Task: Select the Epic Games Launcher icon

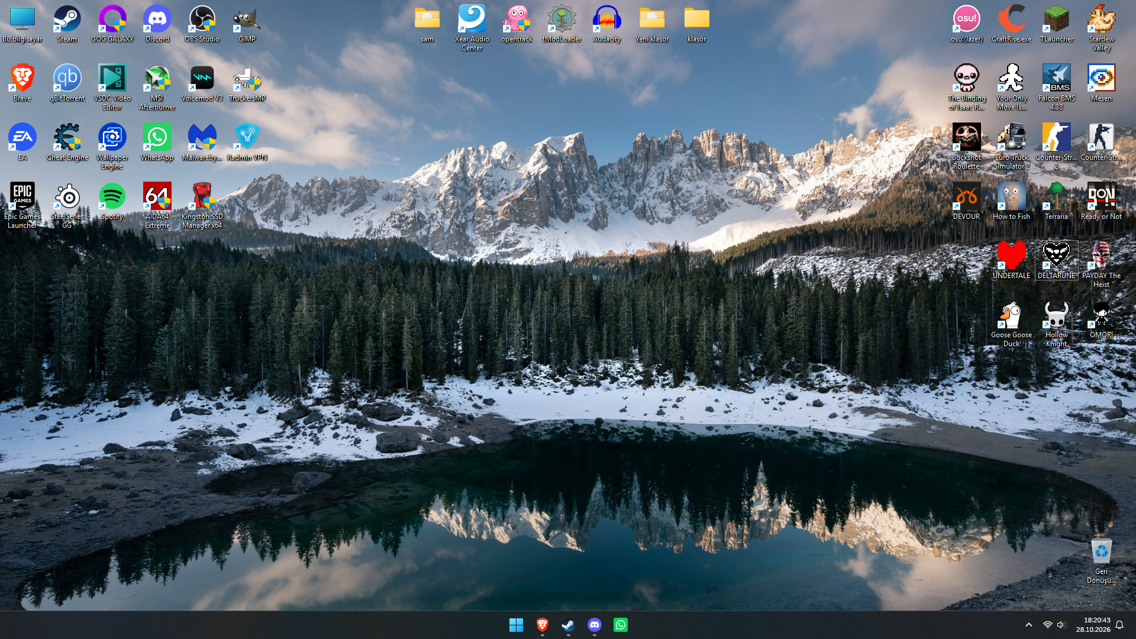Action: 22,206
